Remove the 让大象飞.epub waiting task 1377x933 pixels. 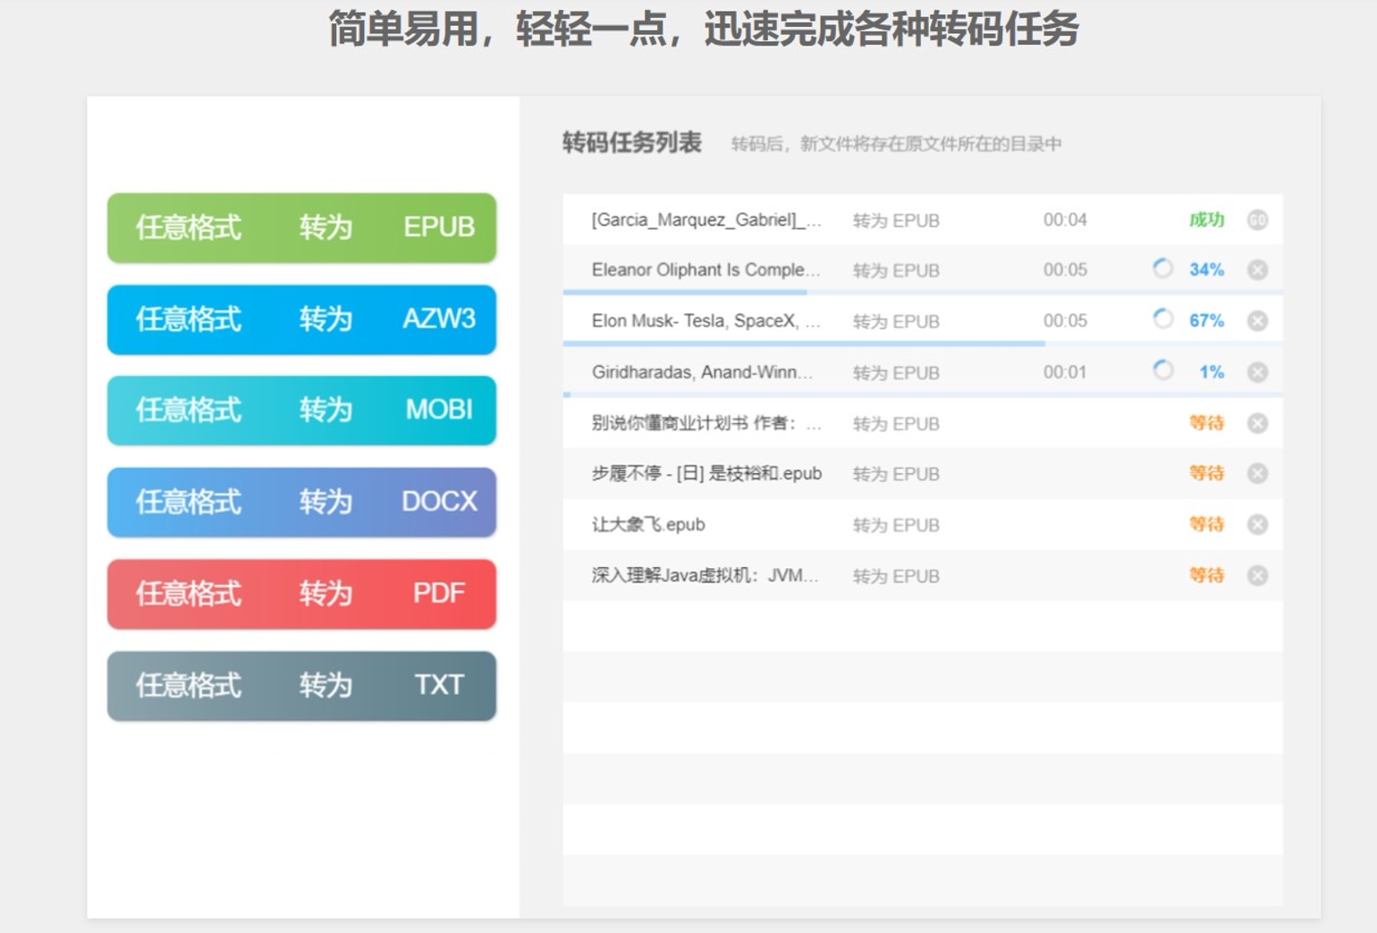click(1257, 524)
